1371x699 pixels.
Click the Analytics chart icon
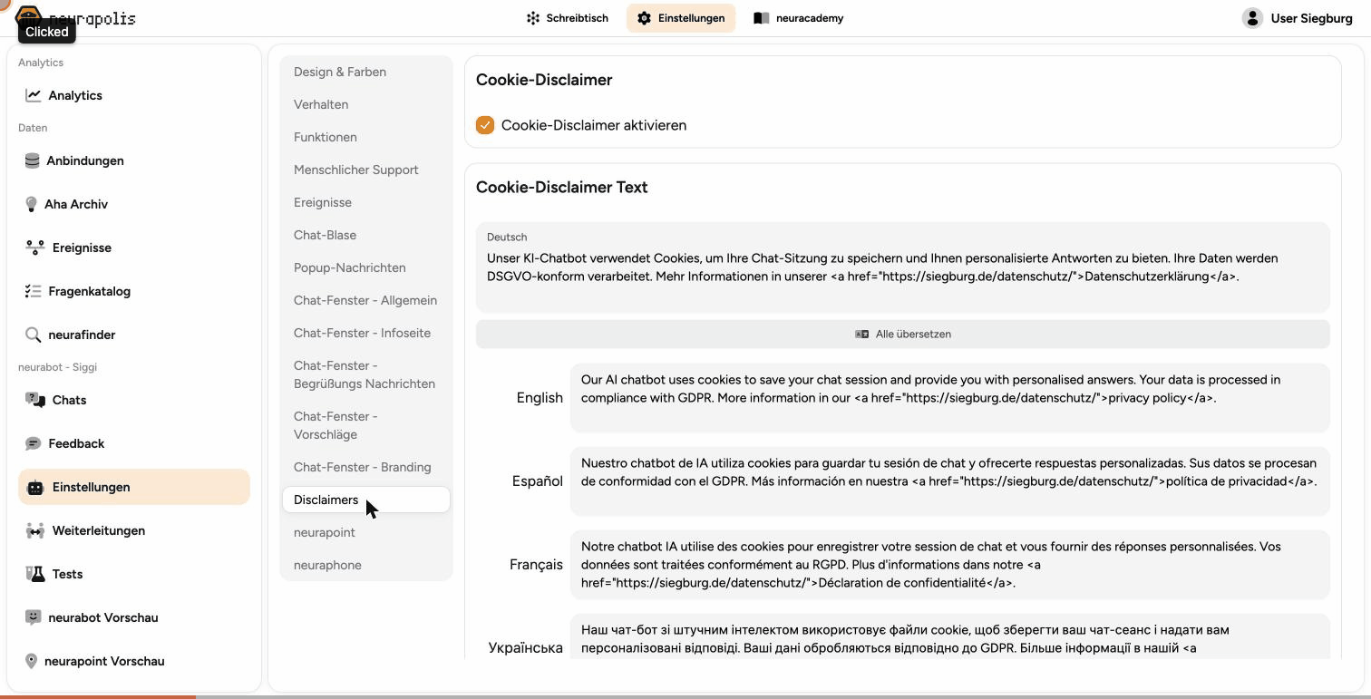[x=34, y=95]
